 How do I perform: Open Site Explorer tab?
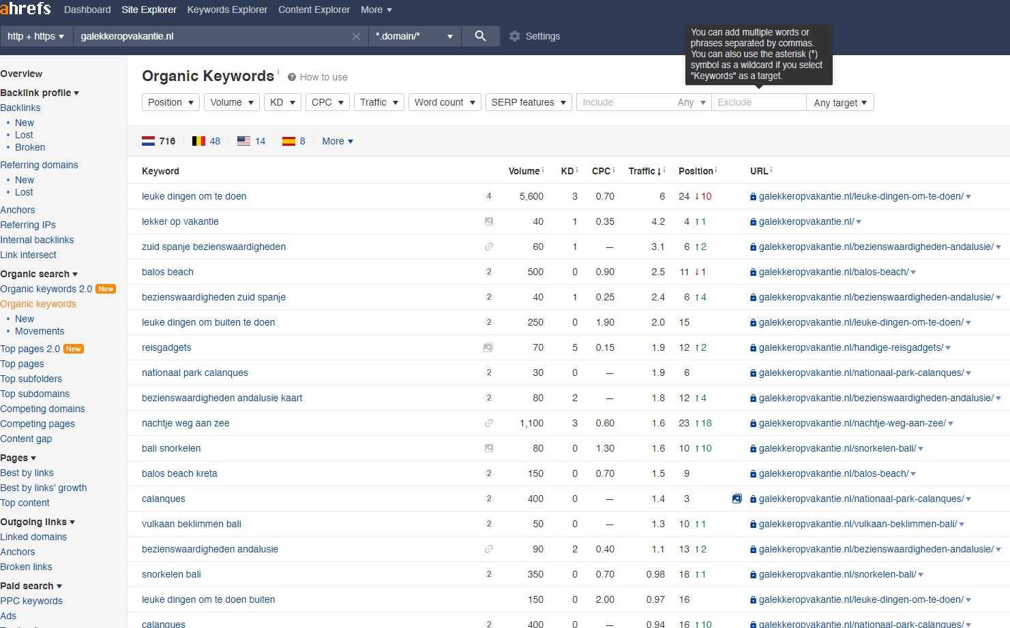(149, 10)
